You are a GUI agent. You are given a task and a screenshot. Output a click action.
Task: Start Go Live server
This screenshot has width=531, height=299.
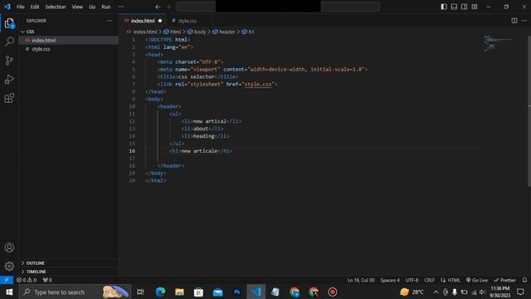477,280
